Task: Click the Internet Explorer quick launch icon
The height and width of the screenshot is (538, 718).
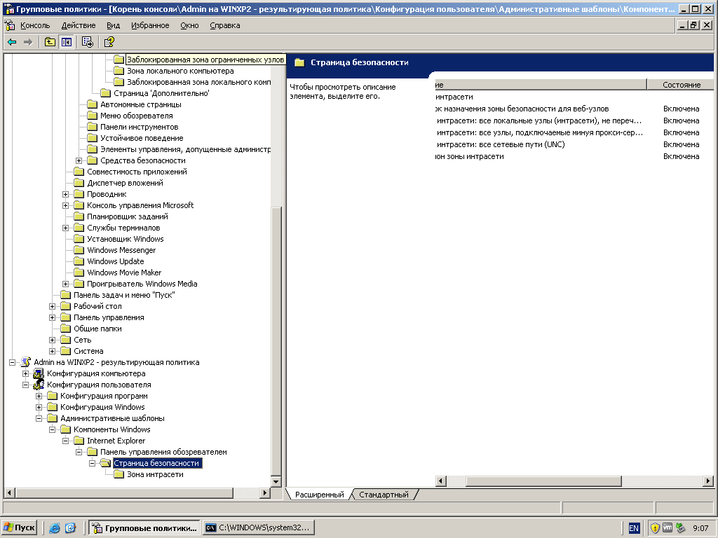Action: (x=55, y=528)
